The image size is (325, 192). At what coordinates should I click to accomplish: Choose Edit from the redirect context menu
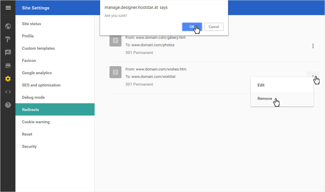(x=282, y=85)
